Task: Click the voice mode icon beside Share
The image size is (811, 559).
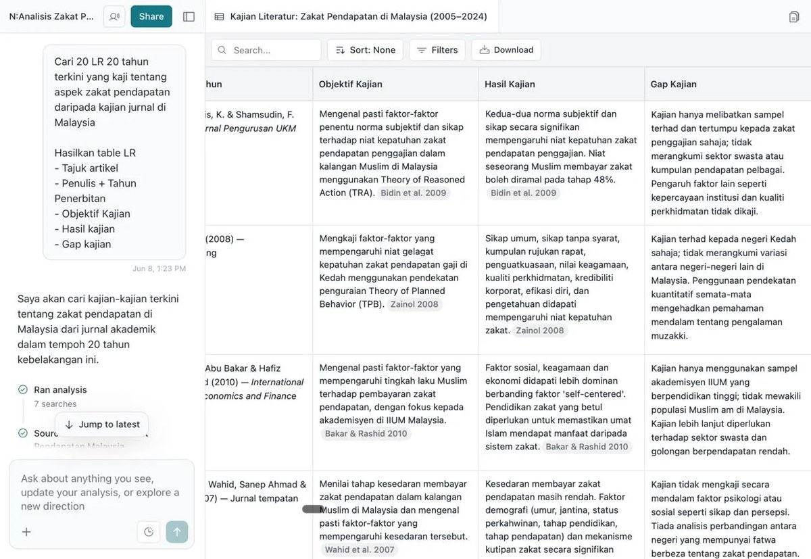Action: tap(114, 17)
